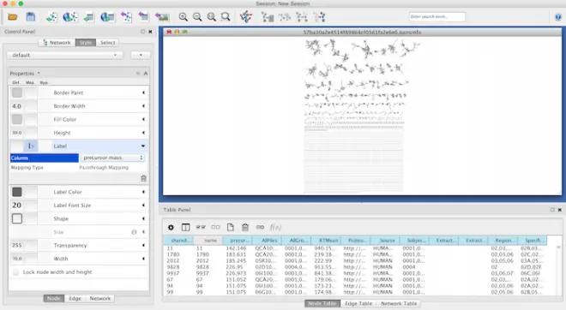The width and height of the screenshot is (566, 310).
Task: Open table settings gear in Table Panel
Action: click(171, 227)
